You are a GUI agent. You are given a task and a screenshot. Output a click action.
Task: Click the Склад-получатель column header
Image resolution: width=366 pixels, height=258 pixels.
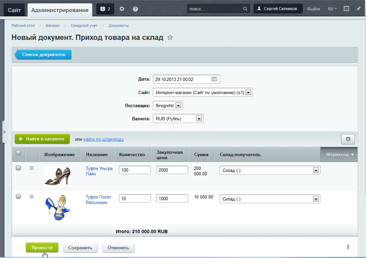click(x=267, y=155)
